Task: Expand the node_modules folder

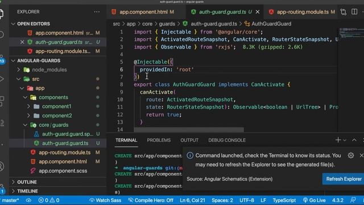Action: coord(19,69)
